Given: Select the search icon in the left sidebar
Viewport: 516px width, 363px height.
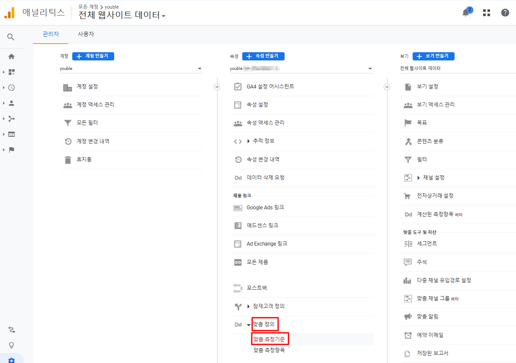Looking at the screenshot, I should click(11, 37).
